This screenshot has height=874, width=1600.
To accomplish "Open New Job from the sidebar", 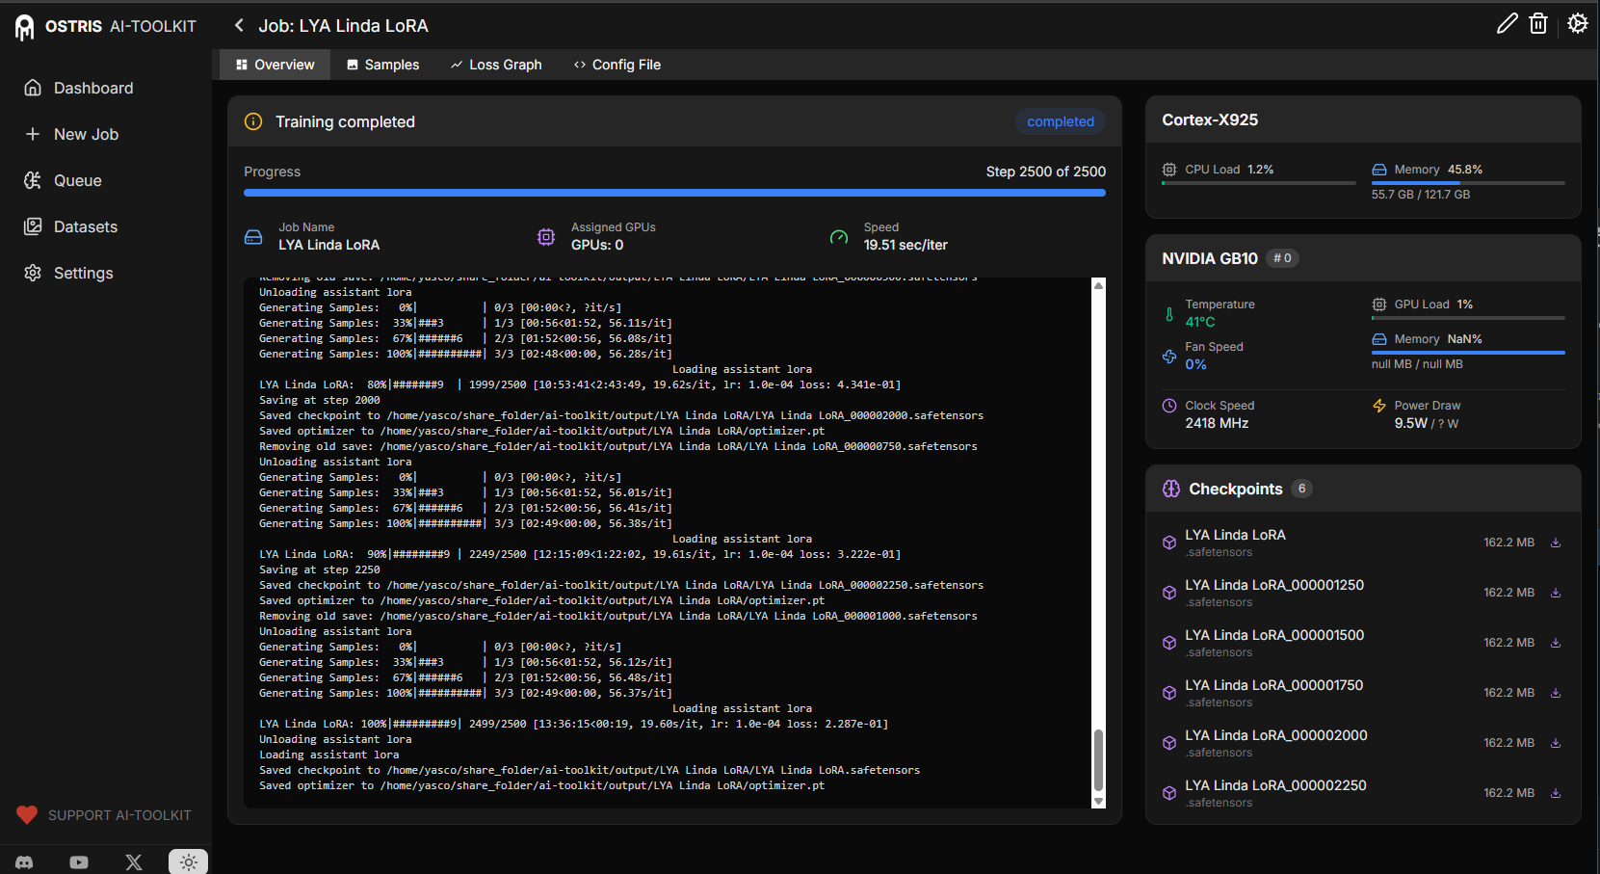I will coord(85,134).
